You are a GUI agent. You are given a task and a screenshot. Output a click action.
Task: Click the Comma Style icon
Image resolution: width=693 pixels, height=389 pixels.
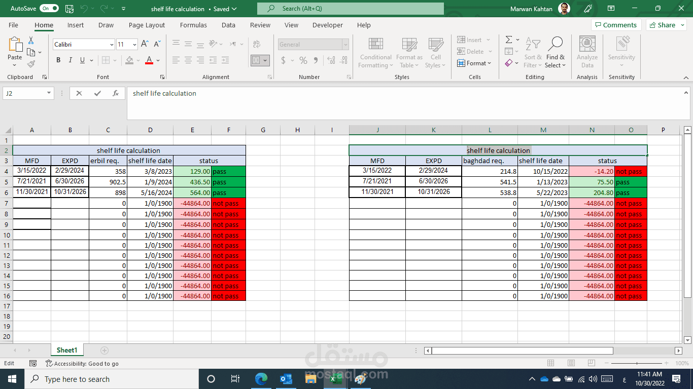pyautogui.click(x=316, y=60)
